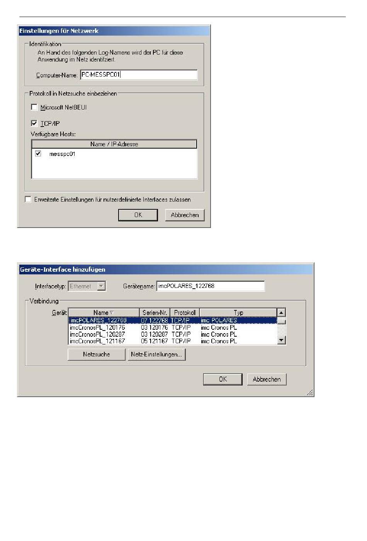Select device imcPOLARES_122768 in the list
The height and width of the screenshot is (541, 367).
coord(98,320)
